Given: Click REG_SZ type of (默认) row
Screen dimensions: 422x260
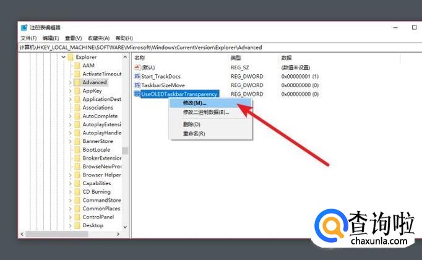Looking at the screenshot, I should click(239, 67).
